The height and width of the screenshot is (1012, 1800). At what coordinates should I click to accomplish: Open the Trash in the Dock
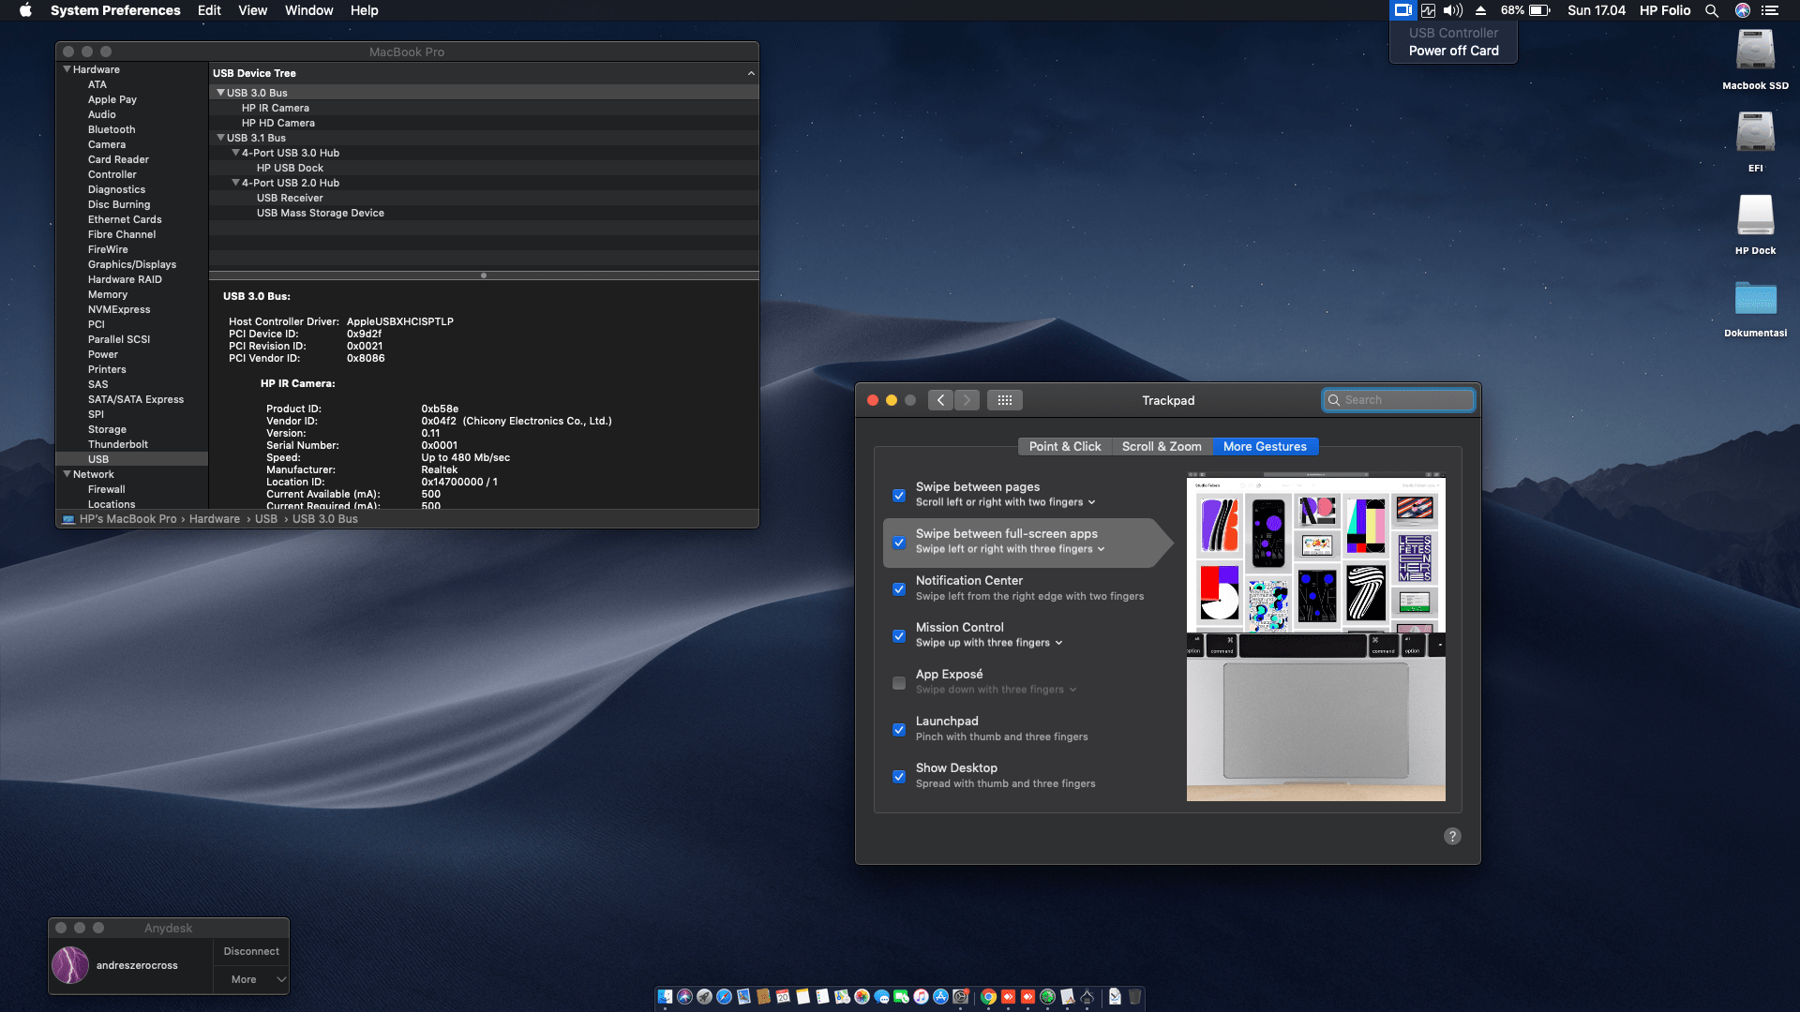(x=1134, y=997)
